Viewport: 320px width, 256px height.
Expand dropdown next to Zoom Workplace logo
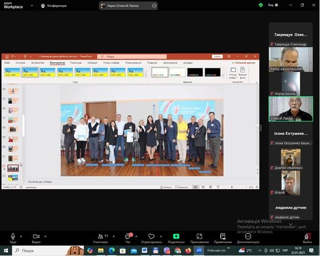[32, 5]
